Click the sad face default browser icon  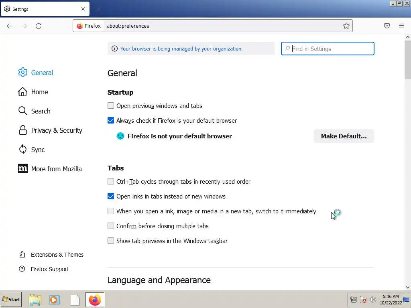120,136
